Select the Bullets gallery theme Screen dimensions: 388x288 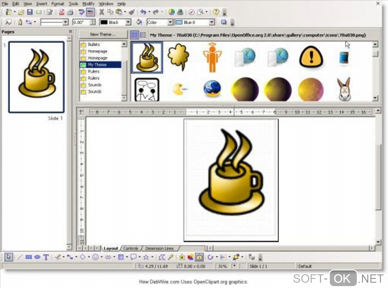[101, 45]
